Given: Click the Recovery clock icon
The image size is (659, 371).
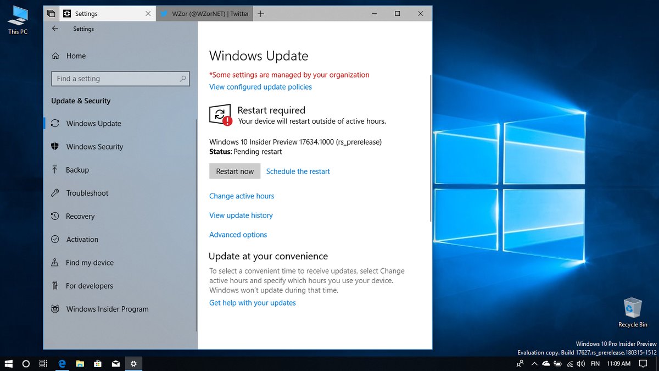Looking at the screenshot, I should tap(55, 216).
